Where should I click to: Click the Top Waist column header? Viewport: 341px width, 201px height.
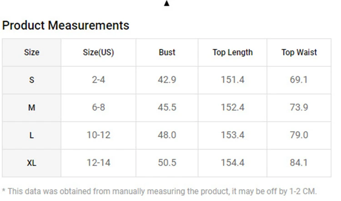[x=299, y=52]
